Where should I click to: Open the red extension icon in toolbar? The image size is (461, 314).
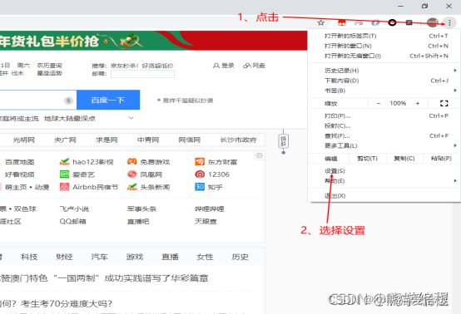341,22
